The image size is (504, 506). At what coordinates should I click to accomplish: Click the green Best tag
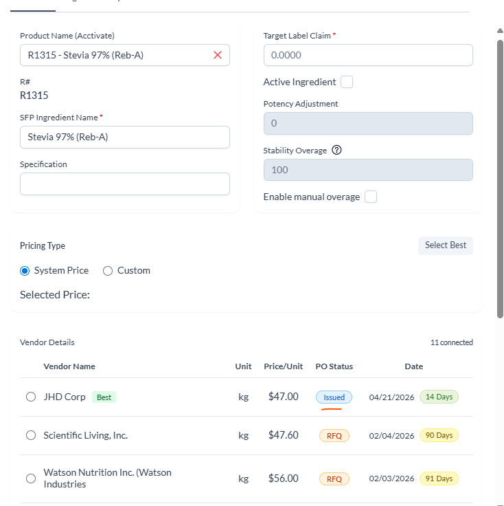click(104, 397)
